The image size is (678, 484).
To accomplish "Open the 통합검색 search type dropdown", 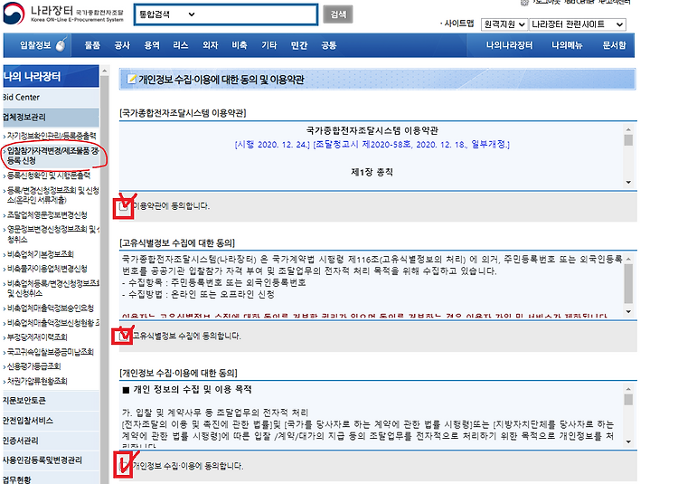I will 166,14.
